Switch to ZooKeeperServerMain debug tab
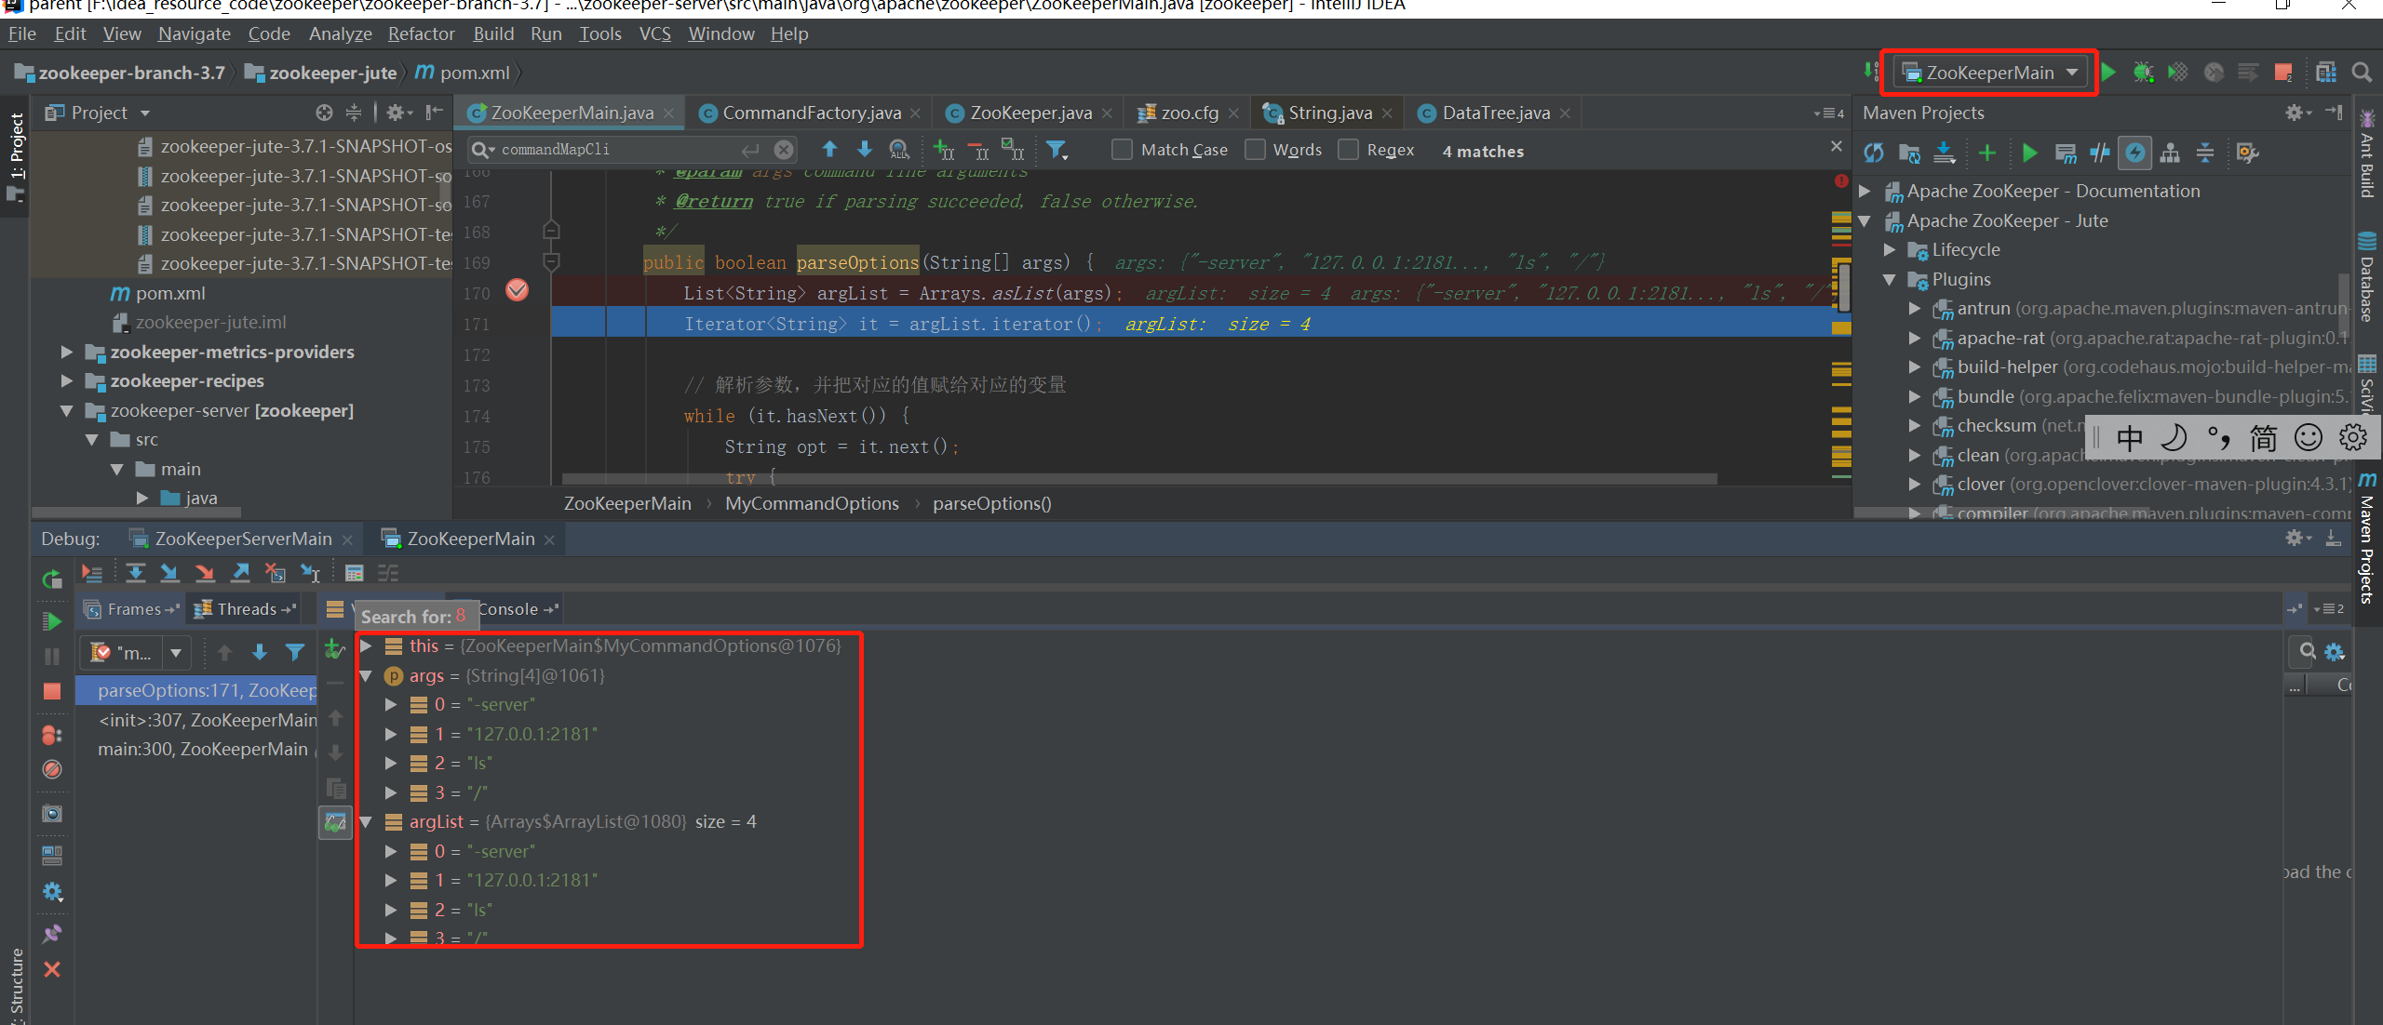 point(242,539)
